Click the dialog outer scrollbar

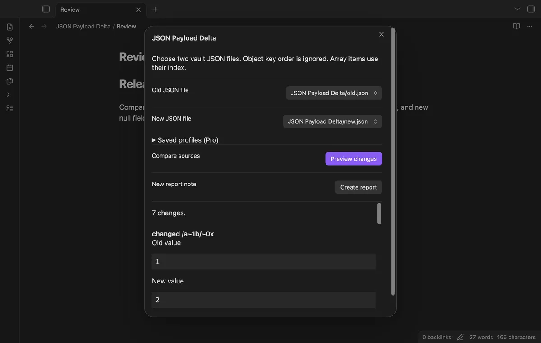tap(393, 162)
